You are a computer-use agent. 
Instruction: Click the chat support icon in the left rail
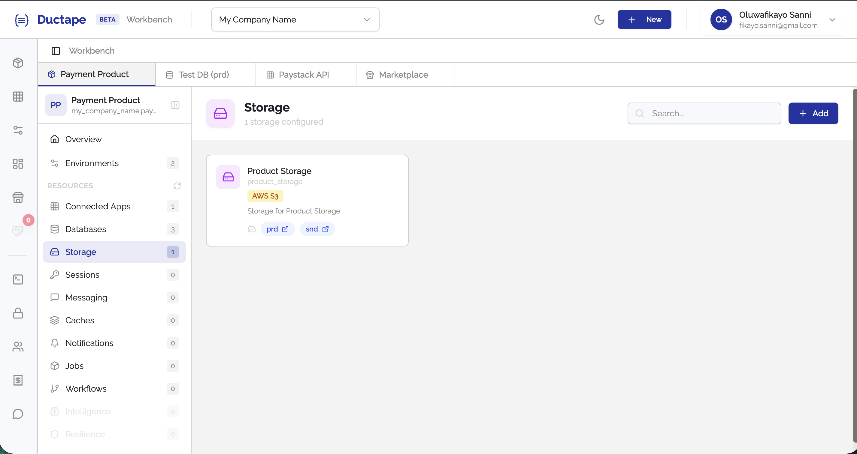(x=18, y=414)
